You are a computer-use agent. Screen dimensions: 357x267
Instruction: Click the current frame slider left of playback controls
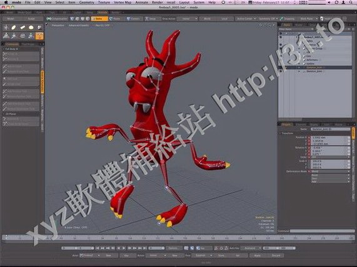pyautogui.click(x=78, y=248)
